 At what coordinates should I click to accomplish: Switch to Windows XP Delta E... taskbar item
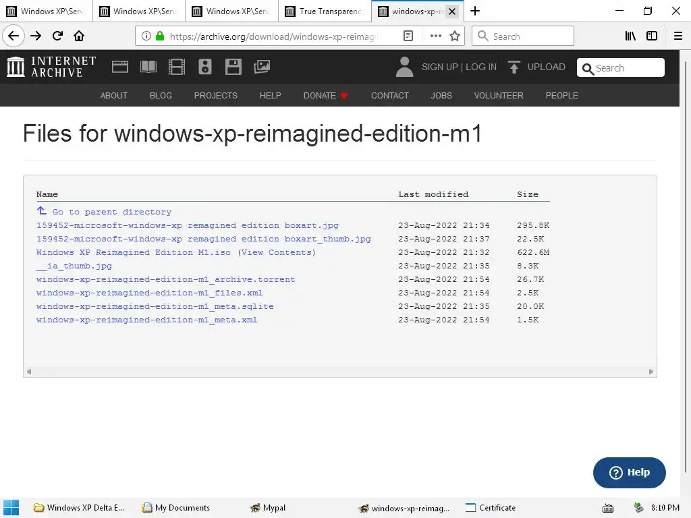80,508
